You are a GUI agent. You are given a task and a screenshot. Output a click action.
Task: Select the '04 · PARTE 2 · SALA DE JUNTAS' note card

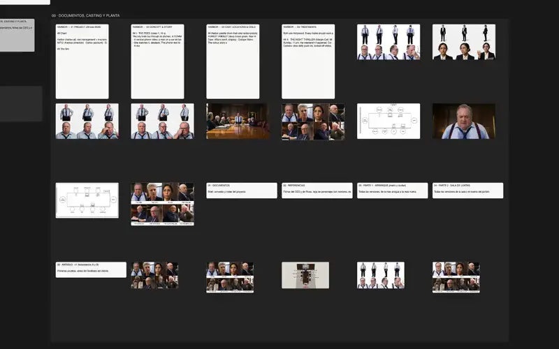[x=467, y=191]
